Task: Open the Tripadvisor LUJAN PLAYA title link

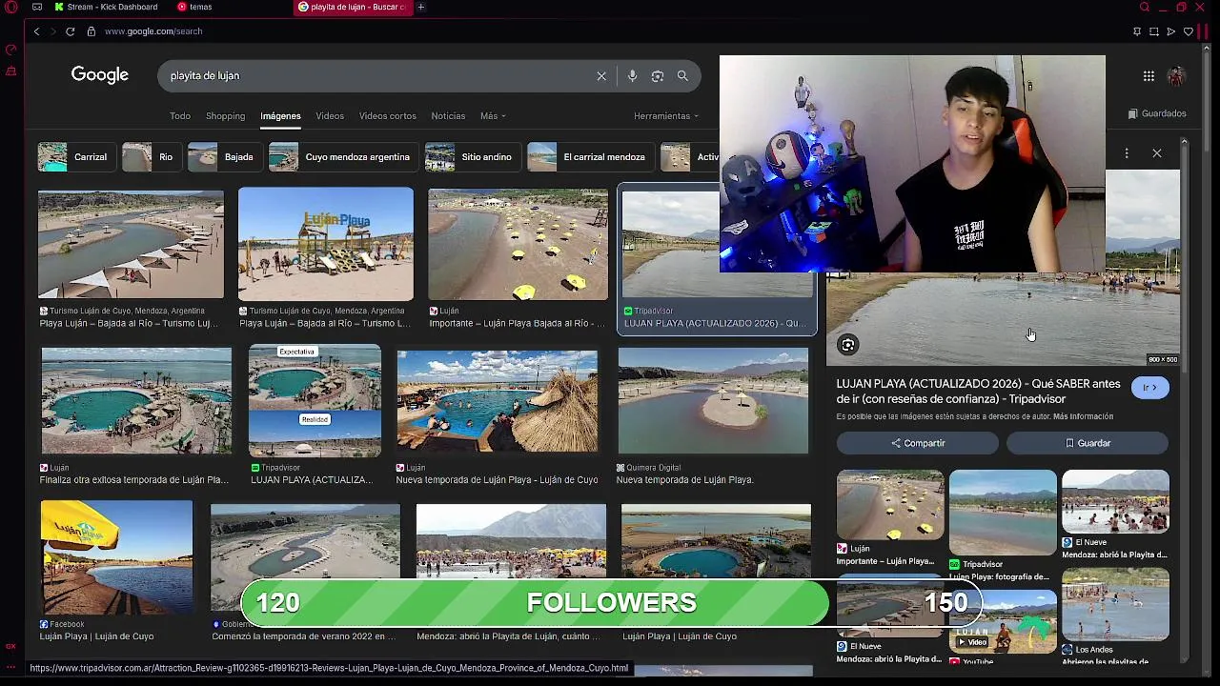Action: pos(978,392)
